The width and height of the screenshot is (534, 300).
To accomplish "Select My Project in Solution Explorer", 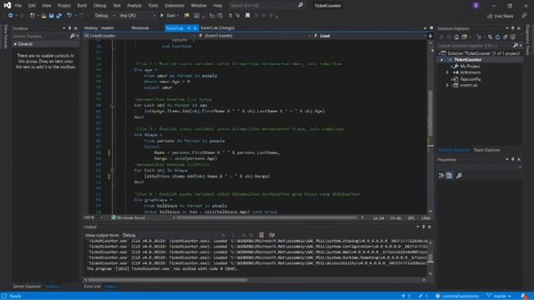I will (x=470, y=66).
